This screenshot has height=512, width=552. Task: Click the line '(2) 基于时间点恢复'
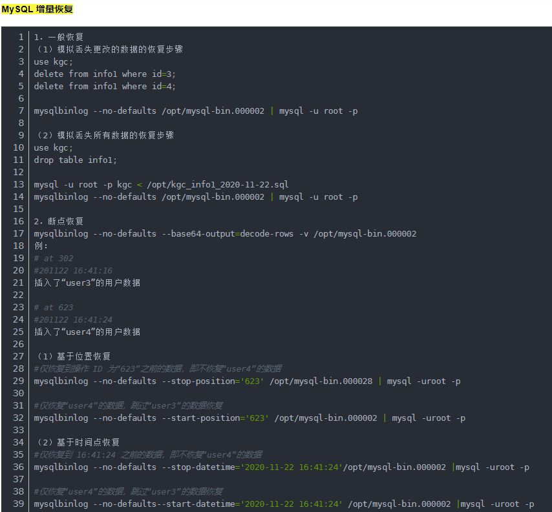click(x=77, y=442)
